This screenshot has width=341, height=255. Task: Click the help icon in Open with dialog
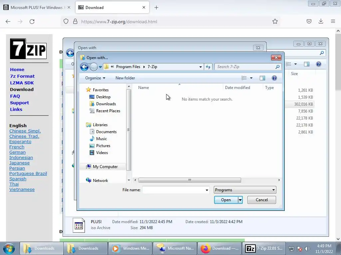coord(274,78)
